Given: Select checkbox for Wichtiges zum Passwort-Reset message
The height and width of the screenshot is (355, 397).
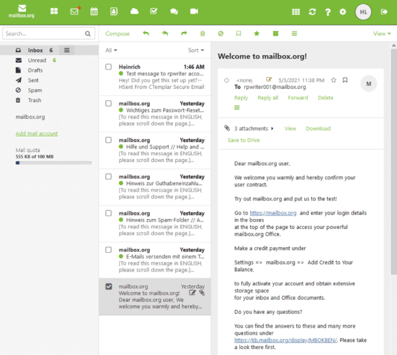Looking at the screenshot, I should pos(108,104).
